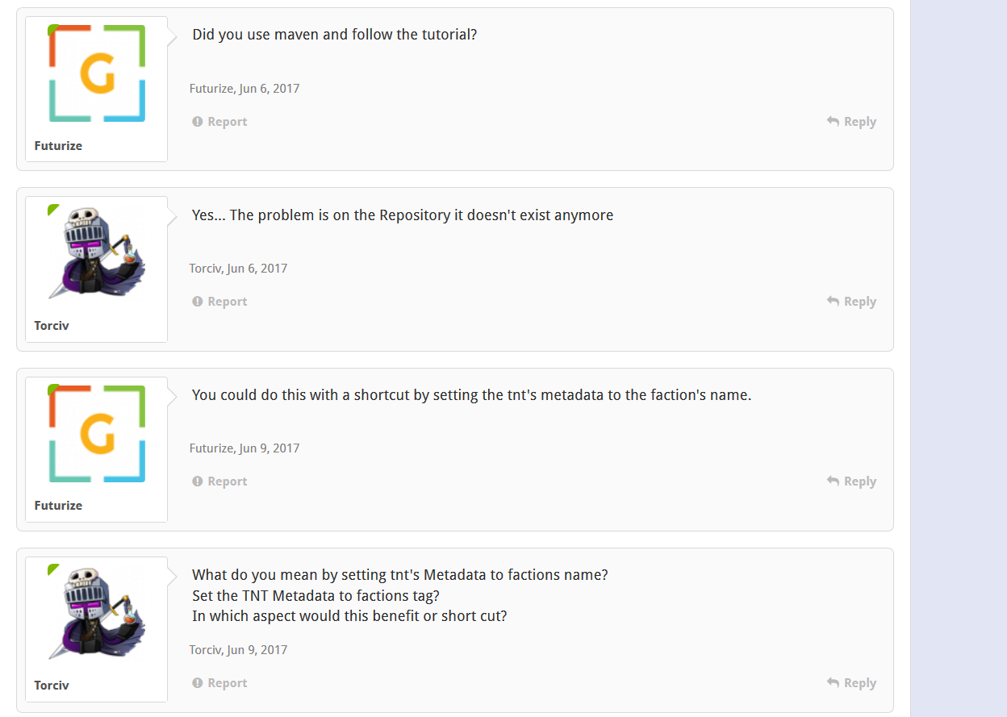The width and height of the screenshot is (1007, 717).
Task: Reply to Torciv's factions tag question
Action: pyautogui.click(x=851, y=683)
